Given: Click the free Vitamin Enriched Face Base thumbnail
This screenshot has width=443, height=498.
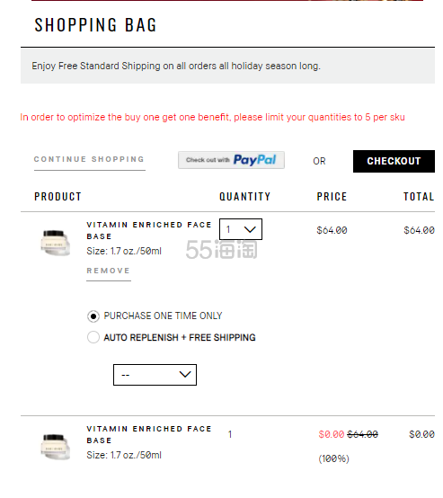Looking at the screenshot, I should (55, 447).
